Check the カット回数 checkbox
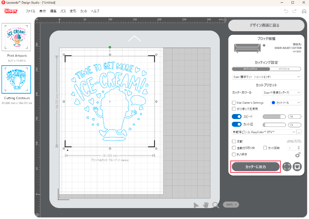 pyautogui.click(x=265, y=148)
